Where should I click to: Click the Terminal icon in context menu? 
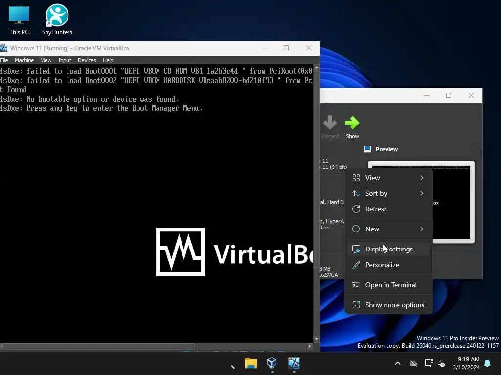356,285
